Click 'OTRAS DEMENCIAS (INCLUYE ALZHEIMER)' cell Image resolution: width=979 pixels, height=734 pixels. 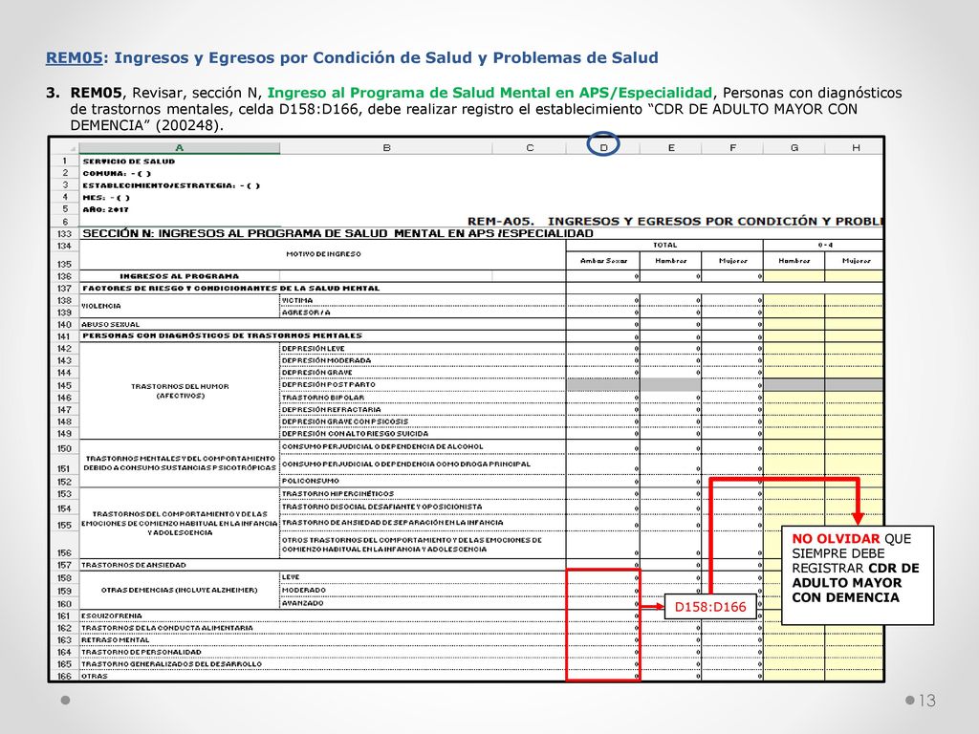(180, 590)
